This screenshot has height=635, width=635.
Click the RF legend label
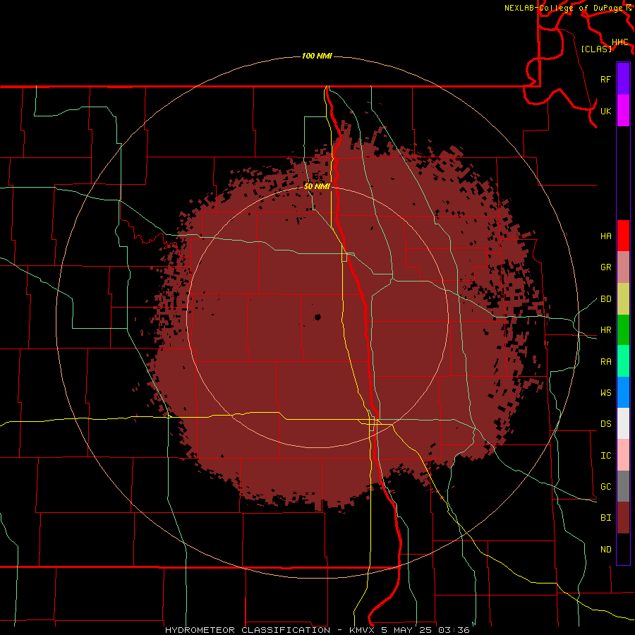click(605, 79)
